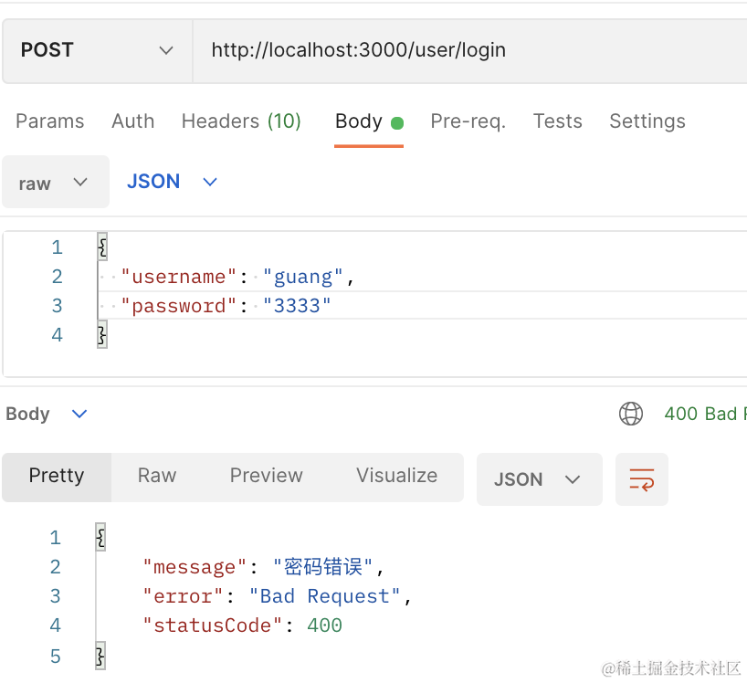Open the JSON body language dropdown
The width and height of the screenshot is (747, 683).
(172, 182)
